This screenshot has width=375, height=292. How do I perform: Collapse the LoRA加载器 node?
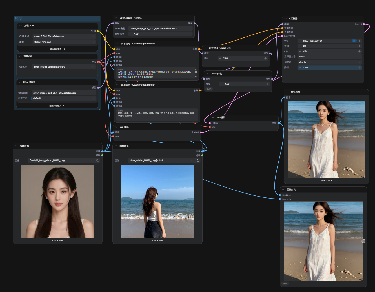click(116, 18)
